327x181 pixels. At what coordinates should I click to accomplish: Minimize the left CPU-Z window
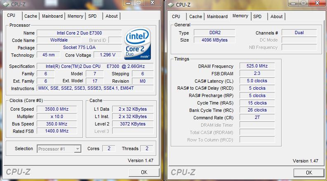coord(128,3)
